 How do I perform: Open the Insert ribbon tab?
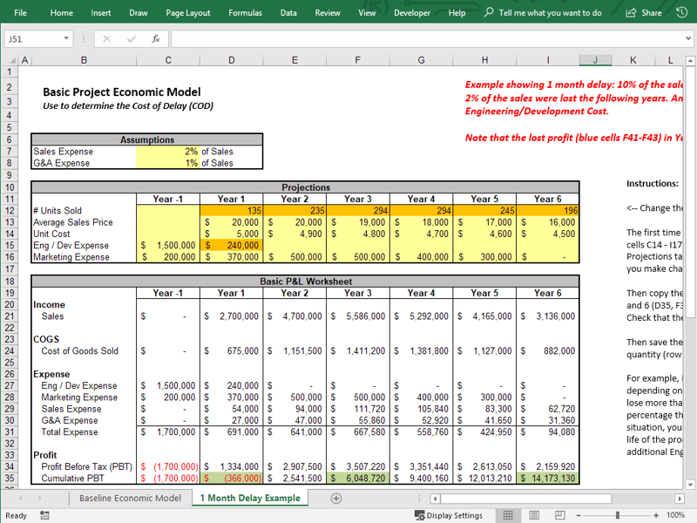pyautogui.click(x=101, y=13)
